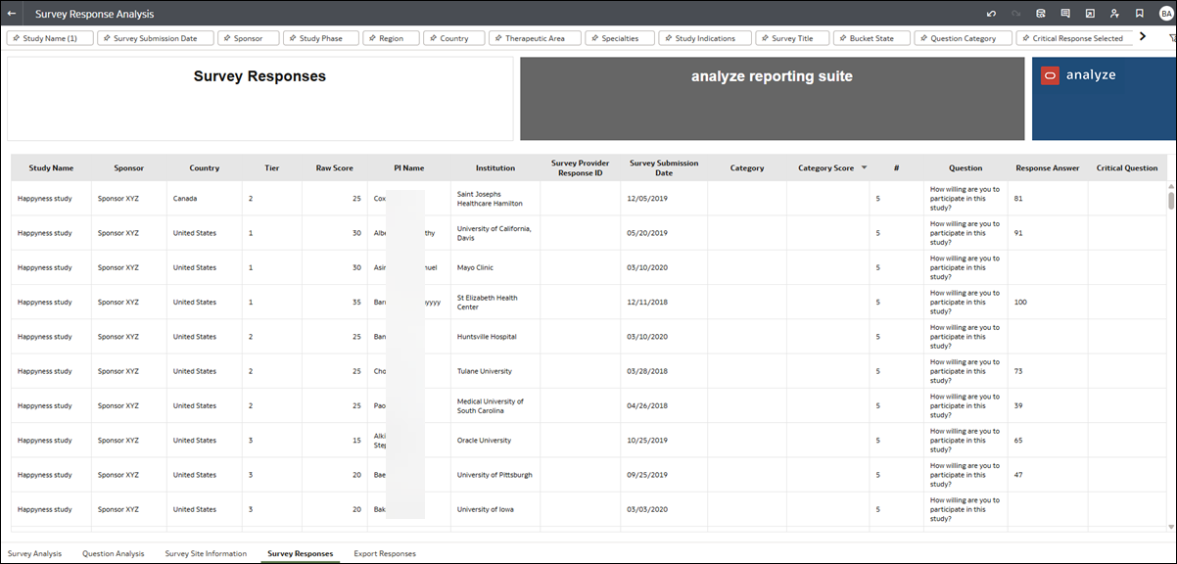Viewport: 1177px width, 564px height.
Task: Open the Sponsor filter
Action: tap(247, 38)
